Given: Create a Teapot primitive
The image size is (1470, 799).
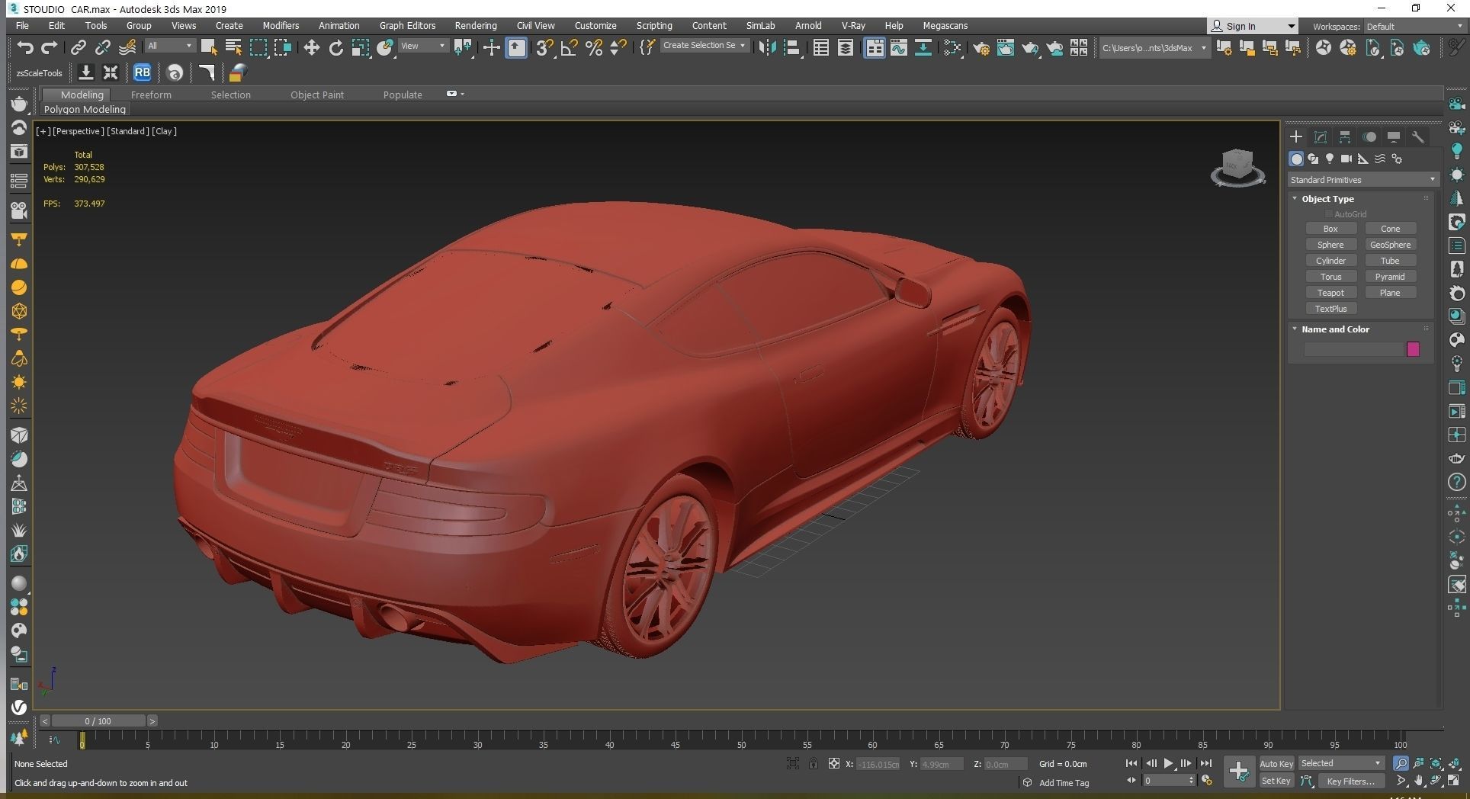Looking at the screenshot, I should tap(1330, 293).
